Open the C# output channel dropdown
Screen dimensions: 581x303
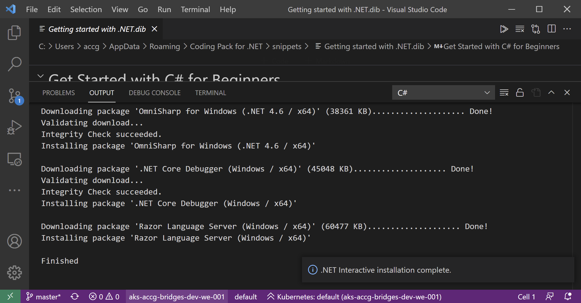coord(443,93)
